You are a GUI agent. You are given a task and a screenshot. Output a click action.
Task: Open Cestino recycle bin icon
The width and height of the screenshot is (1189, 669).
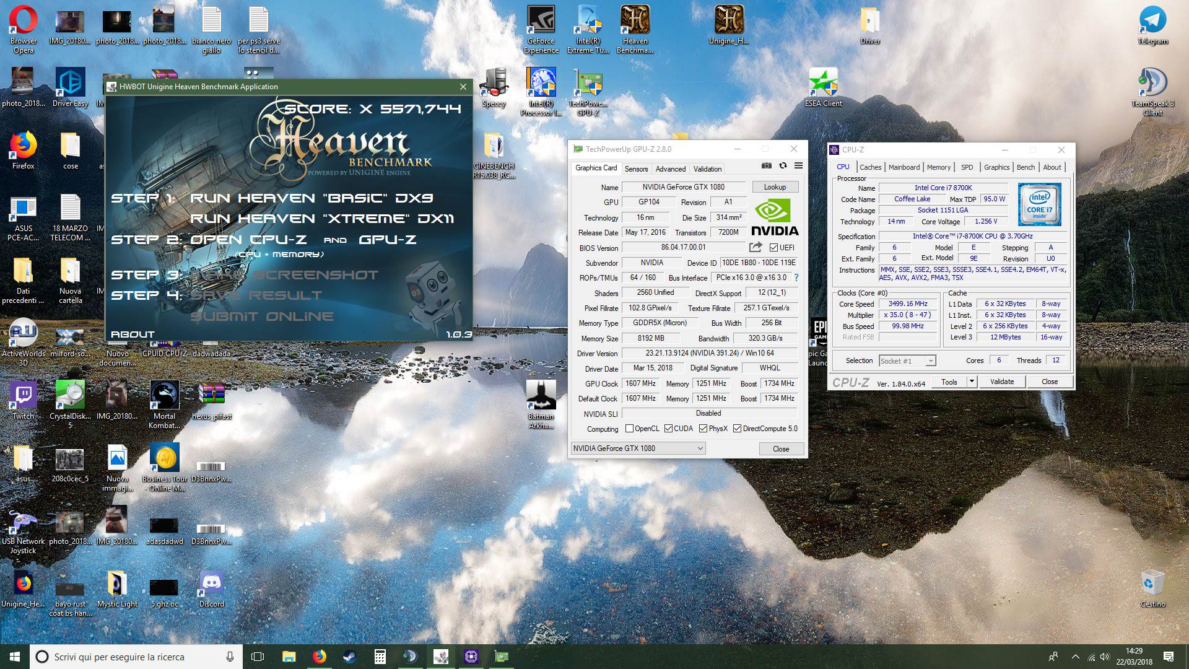(x=1152, y=588)
